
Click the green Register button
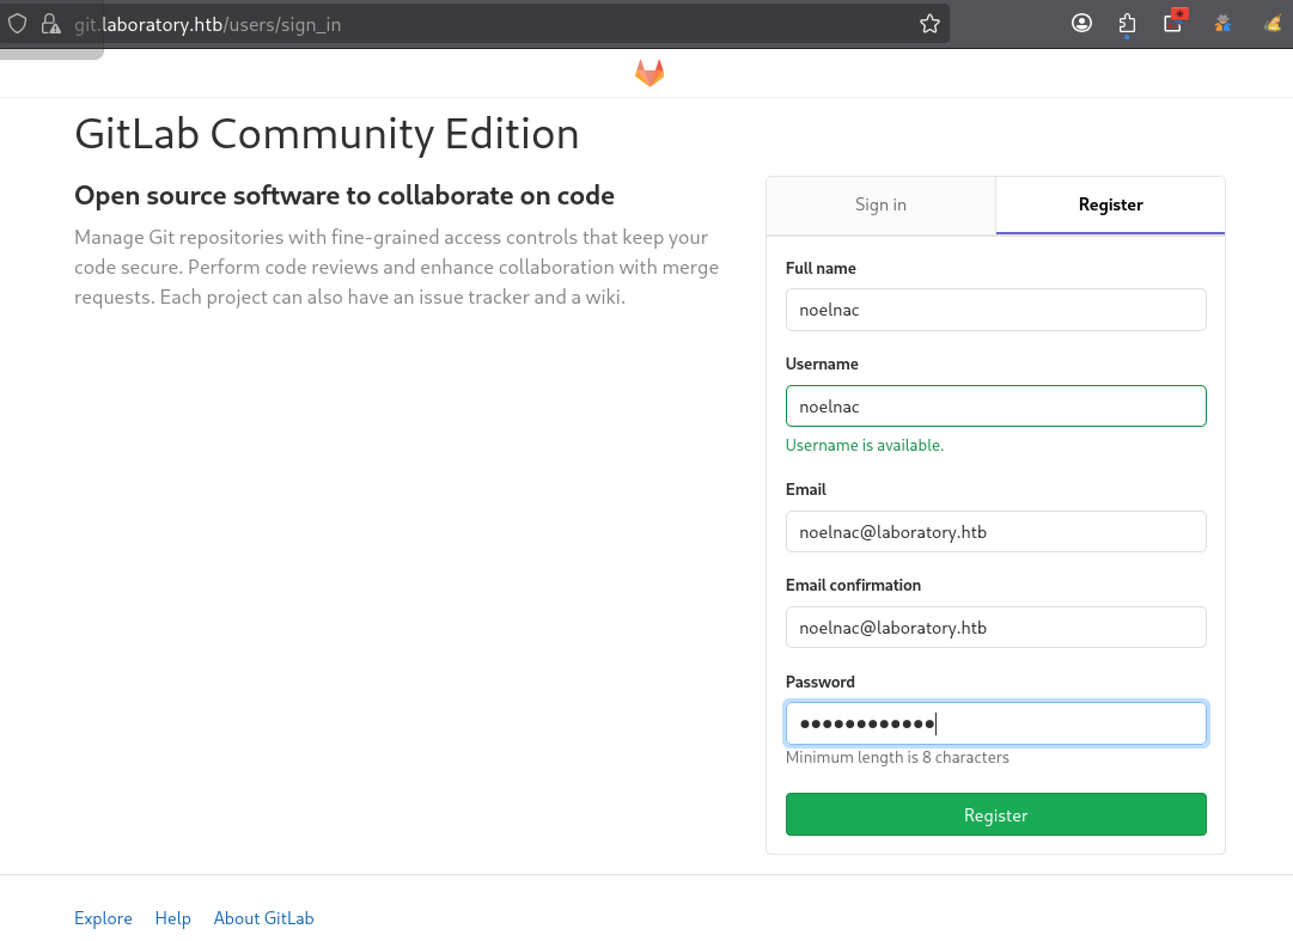click(996, 814)
